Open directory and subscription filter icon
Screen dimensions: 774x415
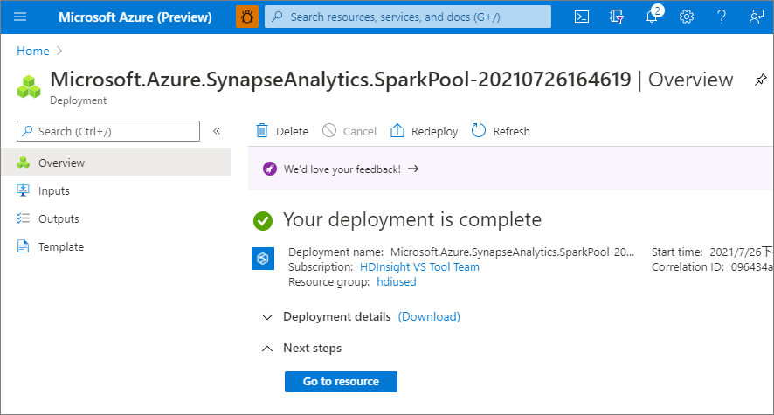click(617, 17)
